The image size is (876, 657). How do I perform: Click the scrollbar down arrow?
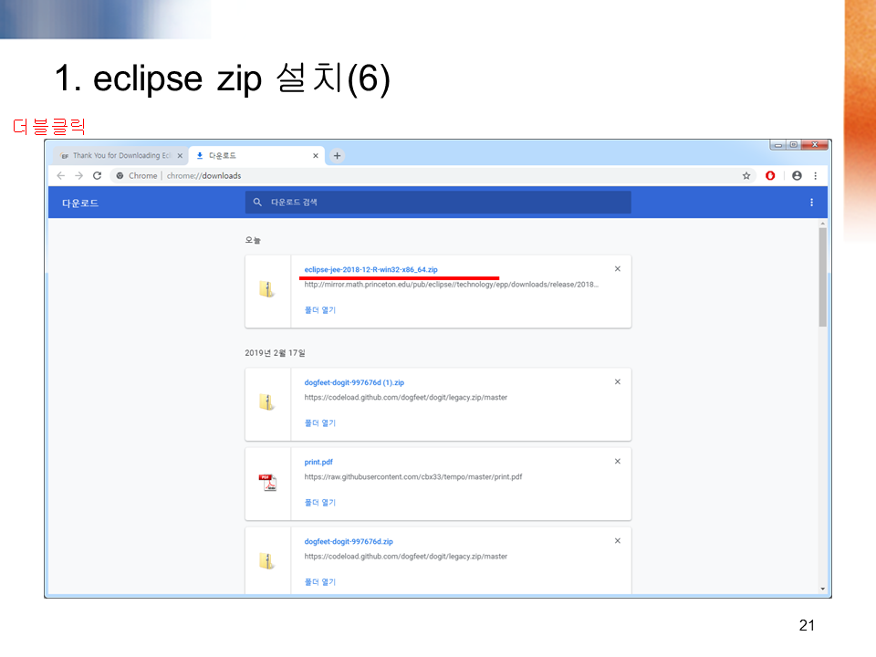[x=822, y=589]
